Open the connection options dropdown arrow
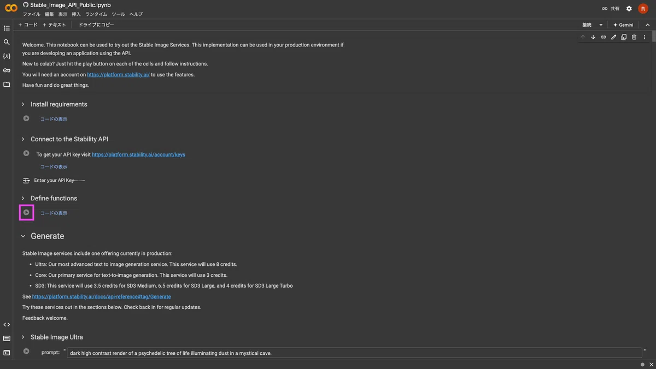 [601, 25]
